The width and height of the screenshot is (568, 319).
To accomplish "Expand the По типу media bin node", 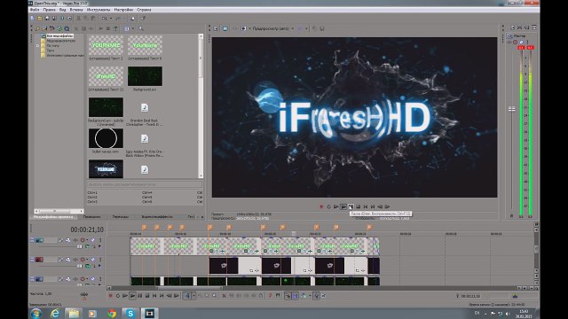I will pos(37,45).
